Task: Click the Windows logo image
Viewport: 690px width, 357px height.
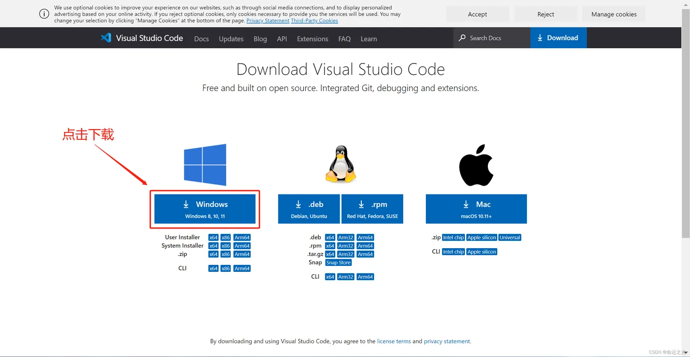Action: tap(205, 165)
